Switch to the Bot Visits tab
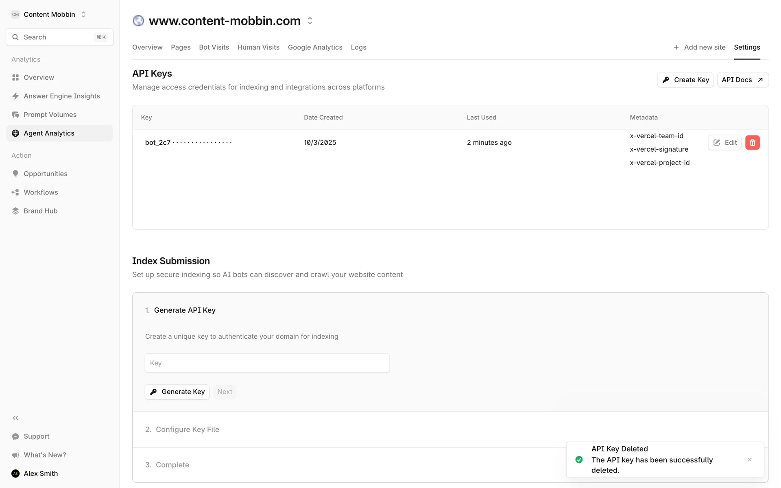The height and width of the screenshot is (488, 781). point(214,47)
